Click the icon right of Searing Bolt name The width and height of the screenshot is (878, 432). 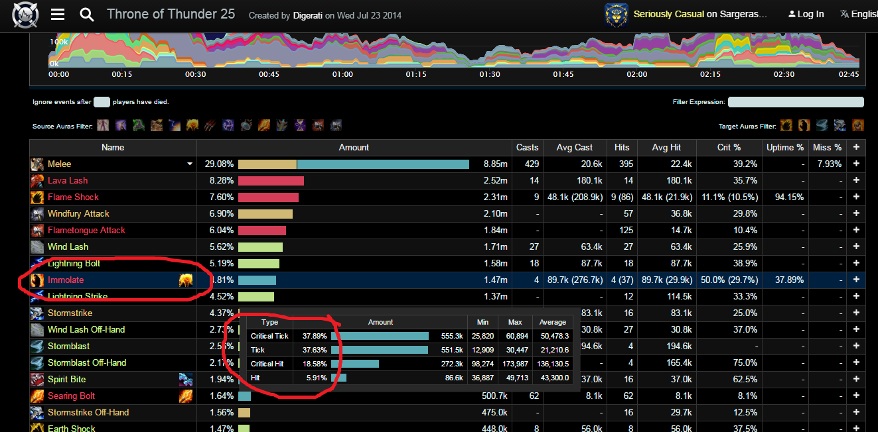click(185, 396)
